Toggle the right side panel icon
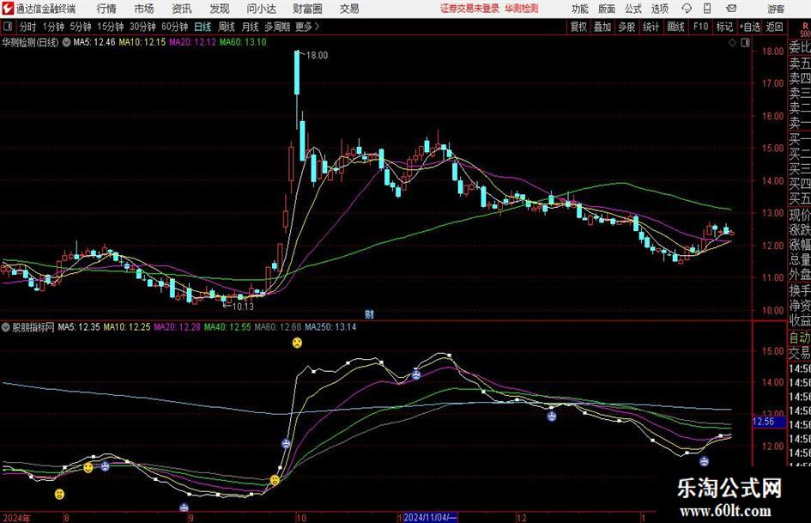811x523 pixels. point(745,42)
